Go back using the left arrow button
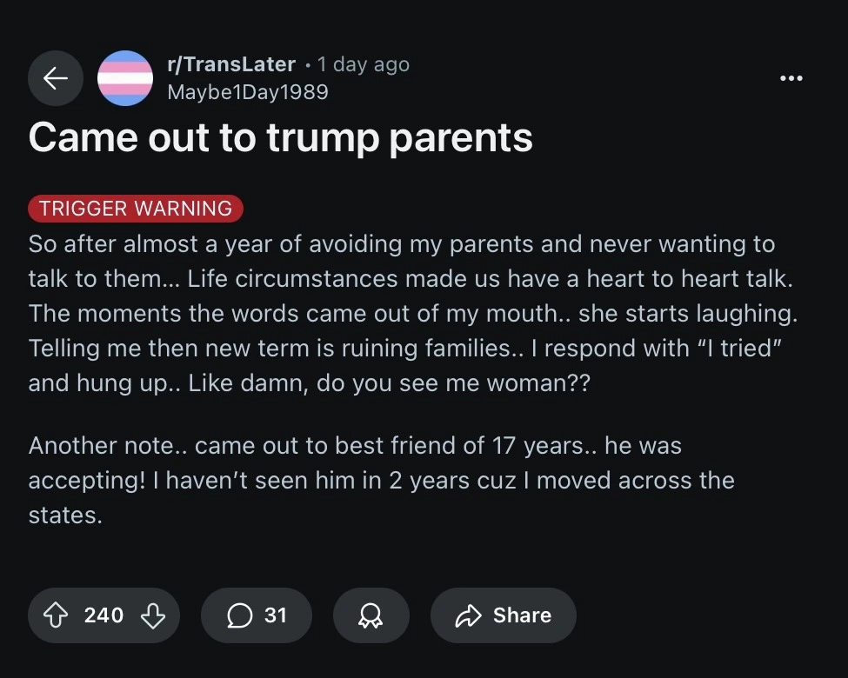Screen dimensions: 848x678 pos(55,78)
